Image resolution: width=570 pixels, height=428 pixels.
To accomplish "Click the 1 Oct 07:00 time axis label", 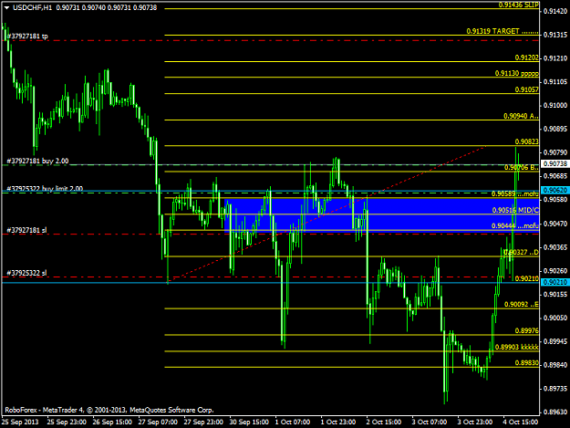I will click(293, 423).
